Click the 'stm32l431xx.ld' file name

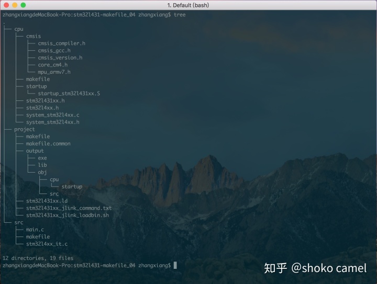click(47, 201)
